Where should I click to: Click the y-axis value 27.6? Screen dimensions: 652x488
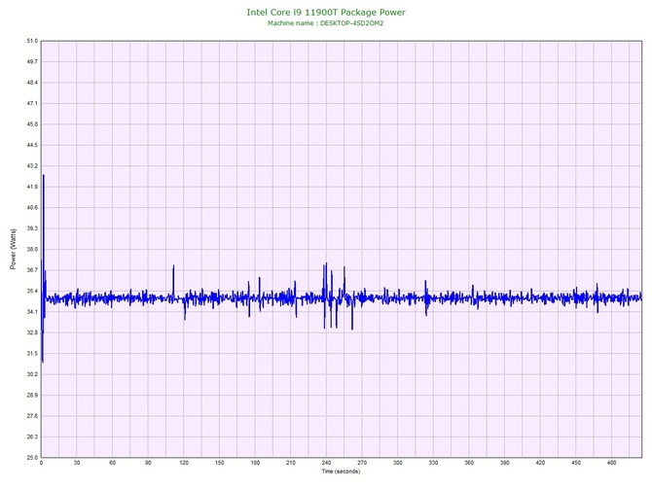pos(32,416)
